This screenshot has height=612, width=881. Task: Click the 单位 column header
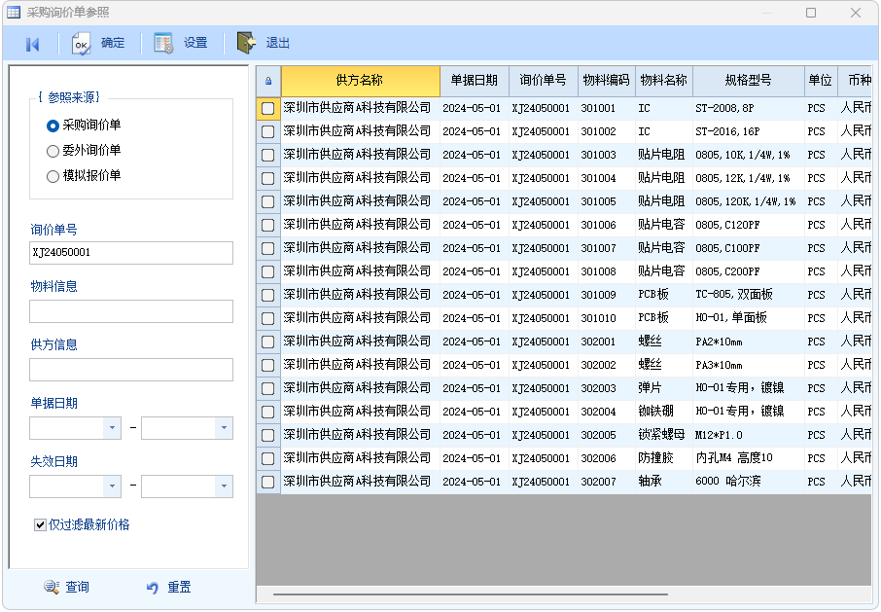click(x=821, y=81)
